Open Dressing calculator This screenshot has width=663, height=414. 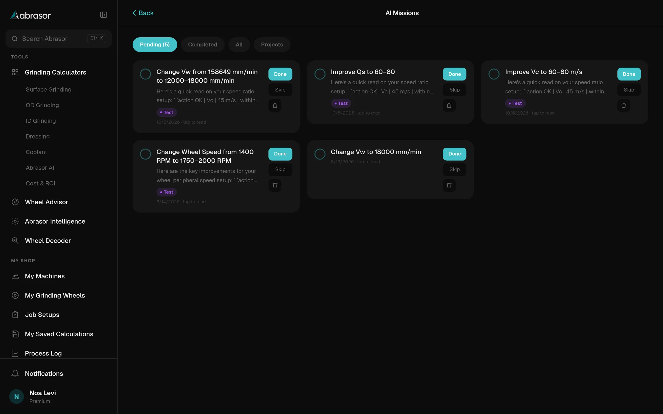click(38, 137)
